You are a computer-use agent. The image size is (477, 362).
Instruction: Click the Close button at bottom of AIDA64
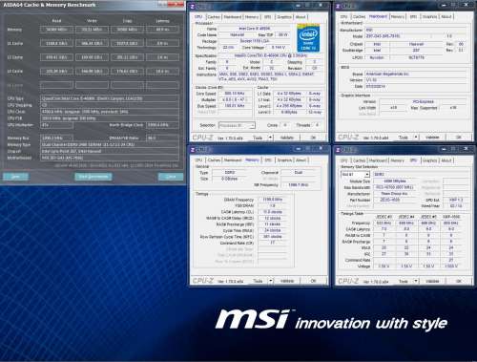click(x=171, y=177)
